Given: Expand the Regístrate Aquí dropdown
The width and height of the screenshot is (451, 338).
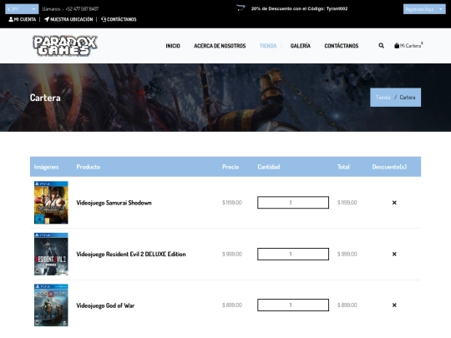Looking at the screenshot, I should coord(424,9).
